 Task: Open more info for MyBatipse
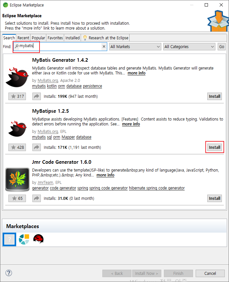click(x=131, y=124)
